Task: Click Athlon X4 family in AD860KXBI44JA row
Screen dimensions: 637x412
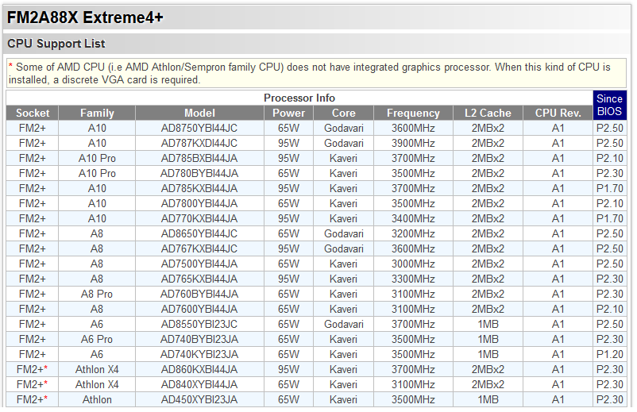Action: tap(97, 369)
